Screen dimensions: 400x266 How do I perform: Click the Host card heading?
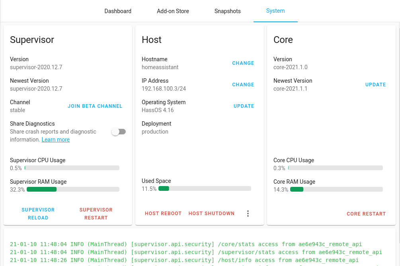coord(152,40)
